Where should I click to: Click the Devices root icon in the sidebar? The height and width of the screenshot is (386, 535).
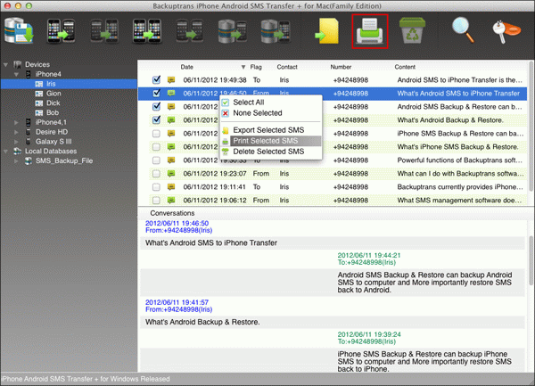click(x=18, y=64)
